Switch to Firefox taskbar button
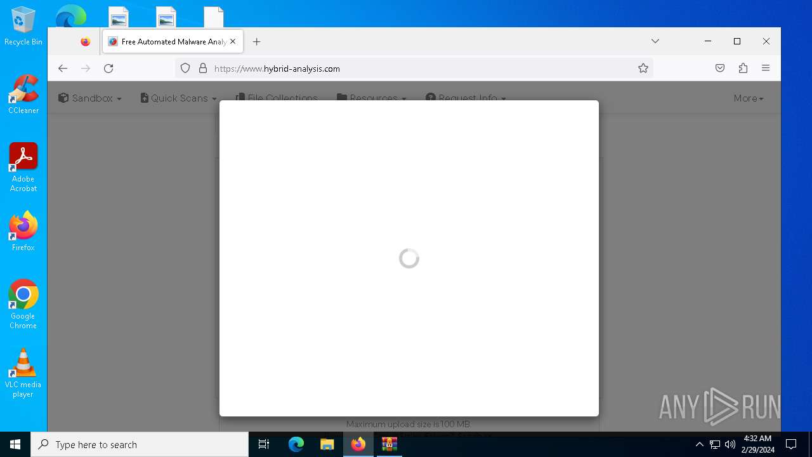This screenshot has height=457, width=812. click(x=358, y=444)
